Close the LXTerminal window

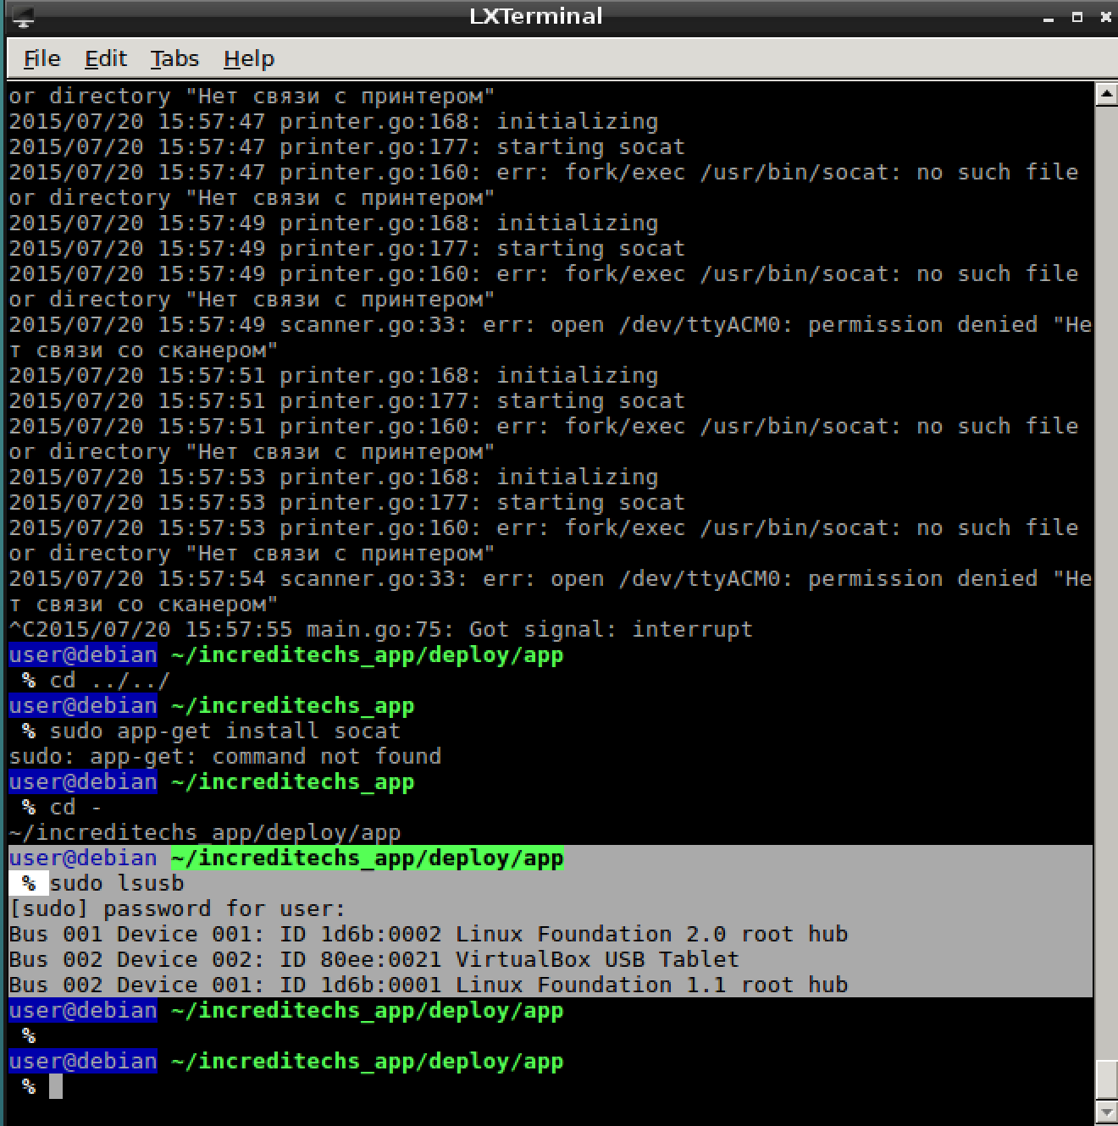coord(1104,17)
